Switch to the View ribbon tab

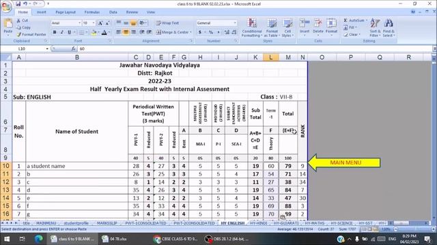[150, 12]
